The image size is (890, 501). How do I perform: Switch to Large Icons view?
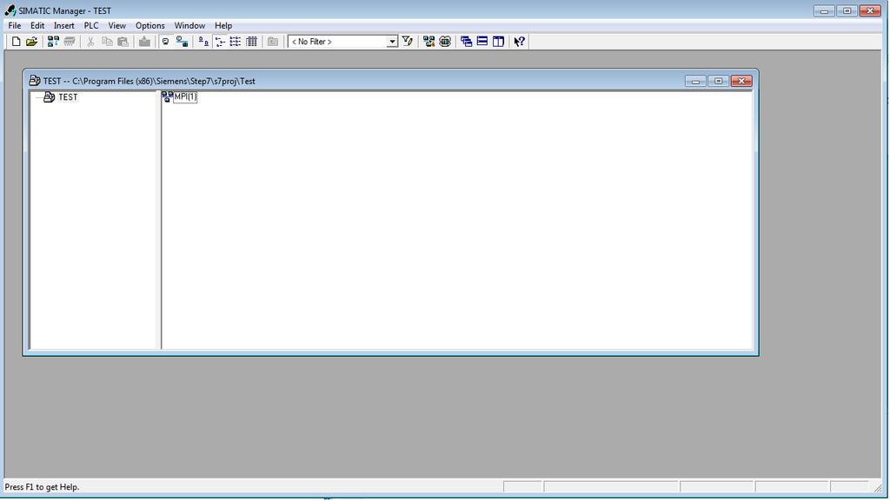(203, 42)
